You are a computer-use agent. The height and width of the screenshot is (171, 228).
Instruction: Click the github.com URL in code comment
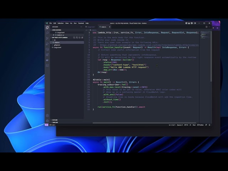(149, 45)
